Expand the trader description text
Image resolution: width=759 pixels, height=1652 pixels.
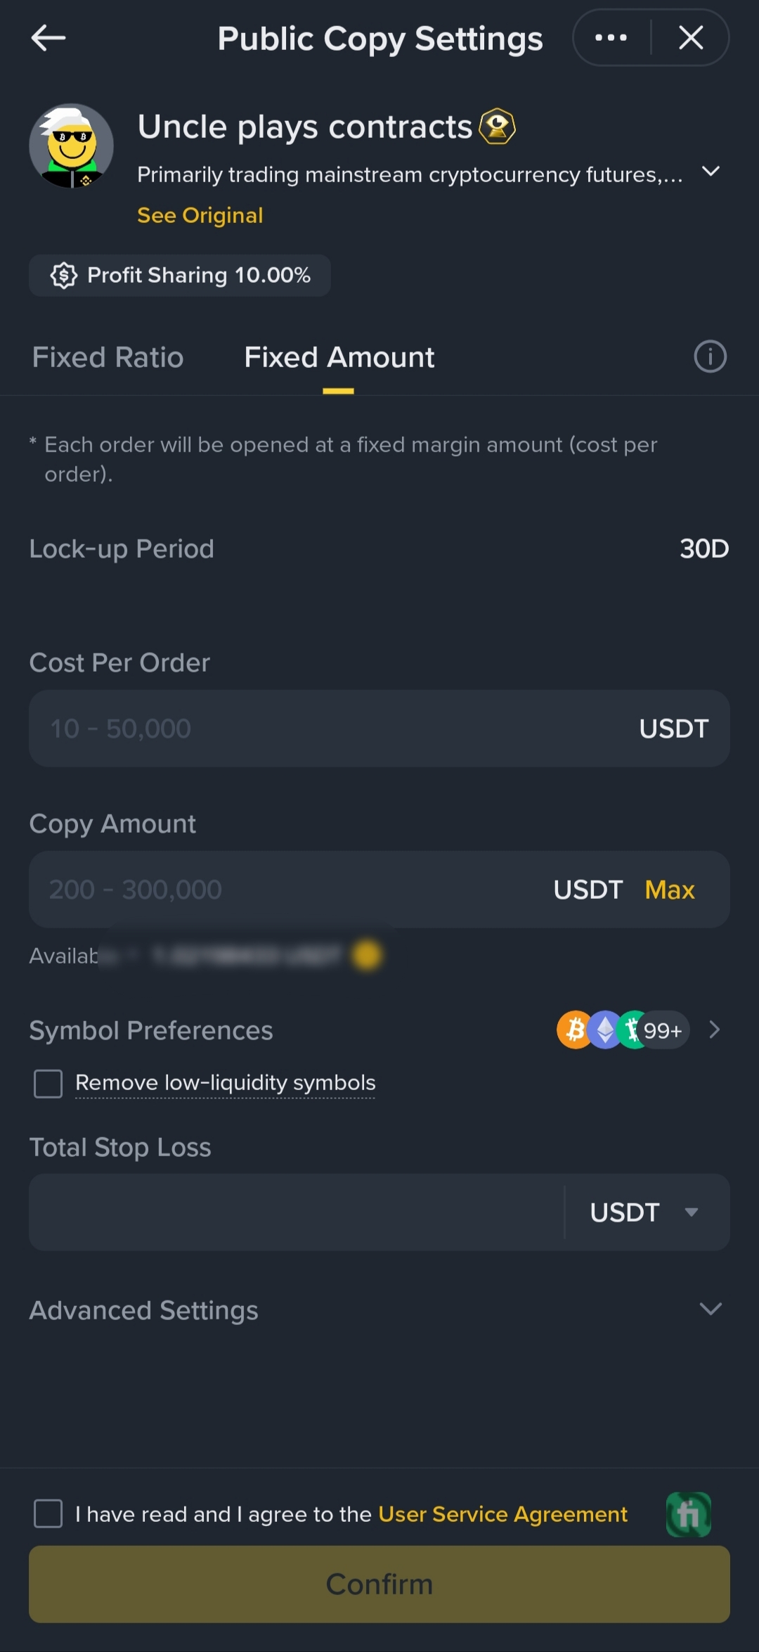[x=711, y=172]
